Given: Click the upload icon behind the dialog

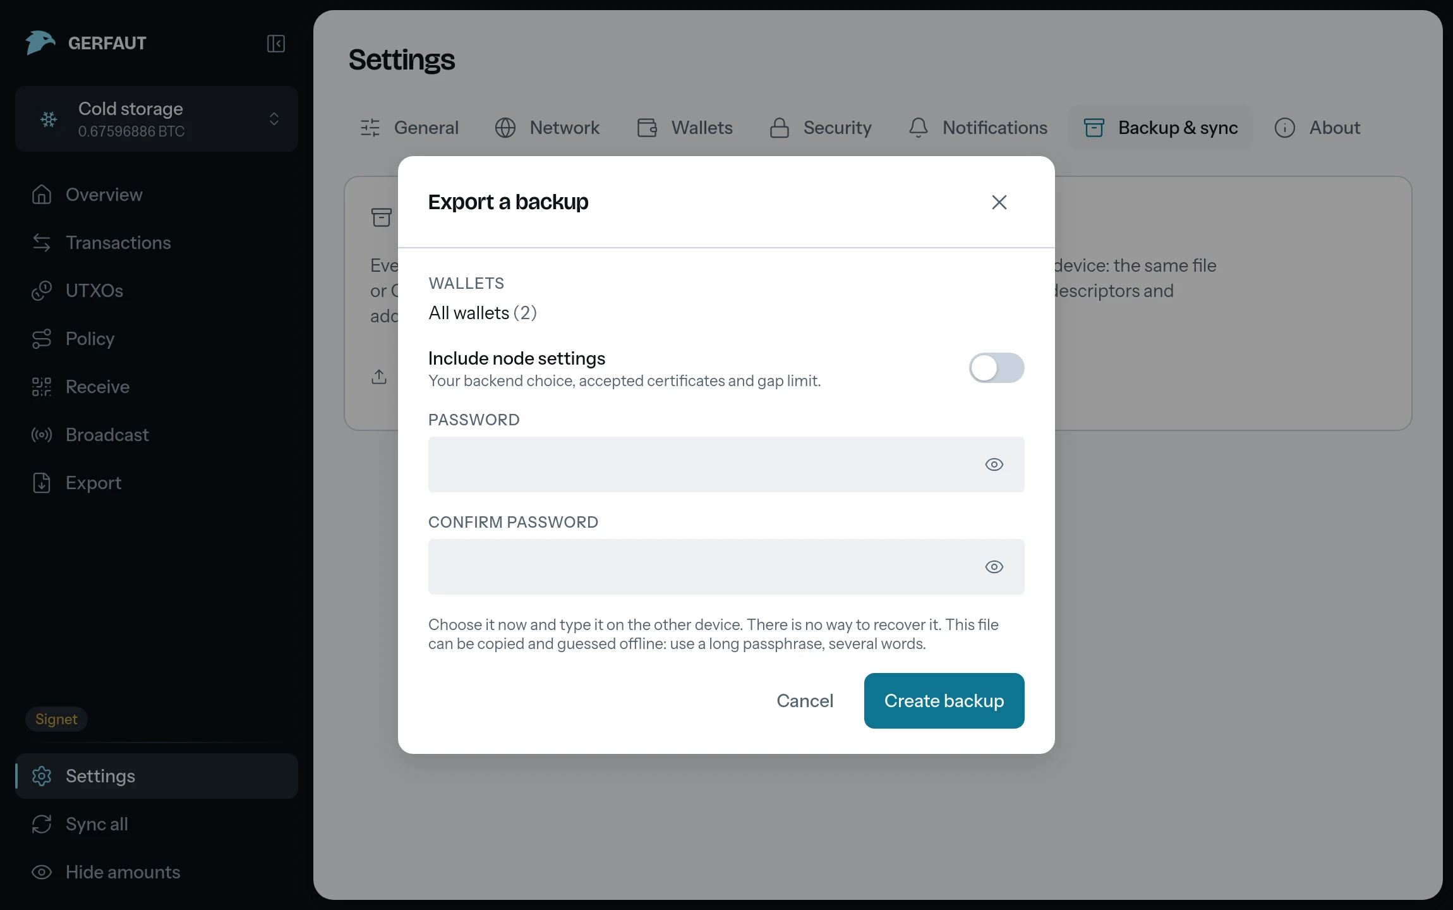Looking at the screenshot, I should pos(379,377).
